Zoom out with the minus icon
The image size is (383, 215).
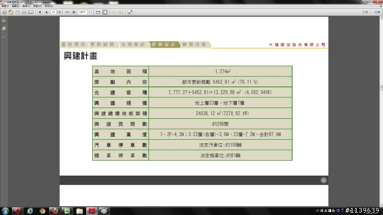click(x=68, y=12)
